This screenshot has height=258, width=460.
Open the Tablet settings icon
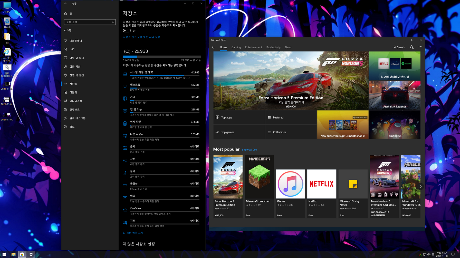(x=65, y=92)
